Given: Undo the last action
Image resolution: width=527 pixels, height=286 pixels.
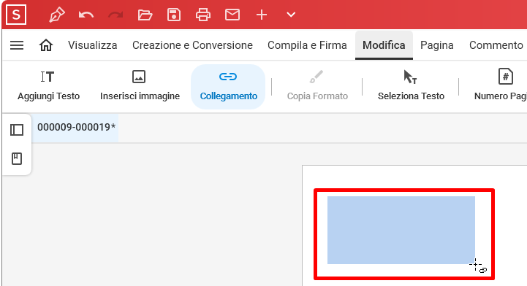Looking at the screenshot, I should 86,15.
